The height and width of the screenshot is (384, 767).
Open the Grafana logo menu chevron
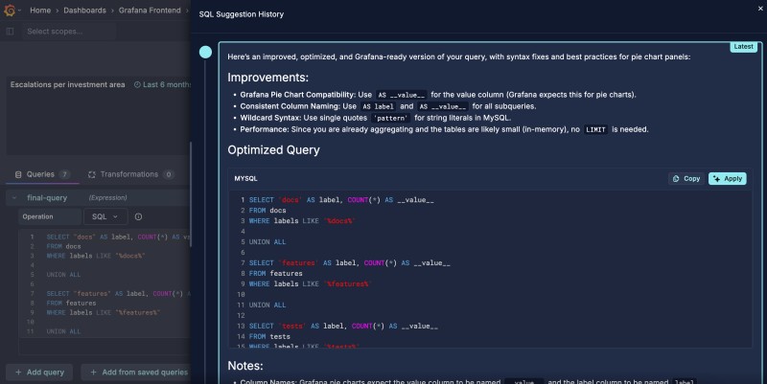[21, 10]
